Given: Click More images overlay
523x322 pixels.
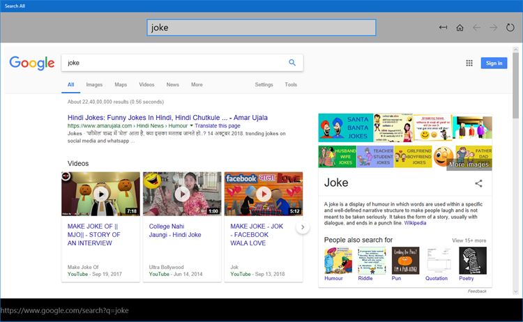Looking at the screenshot, I should point(469,164).
